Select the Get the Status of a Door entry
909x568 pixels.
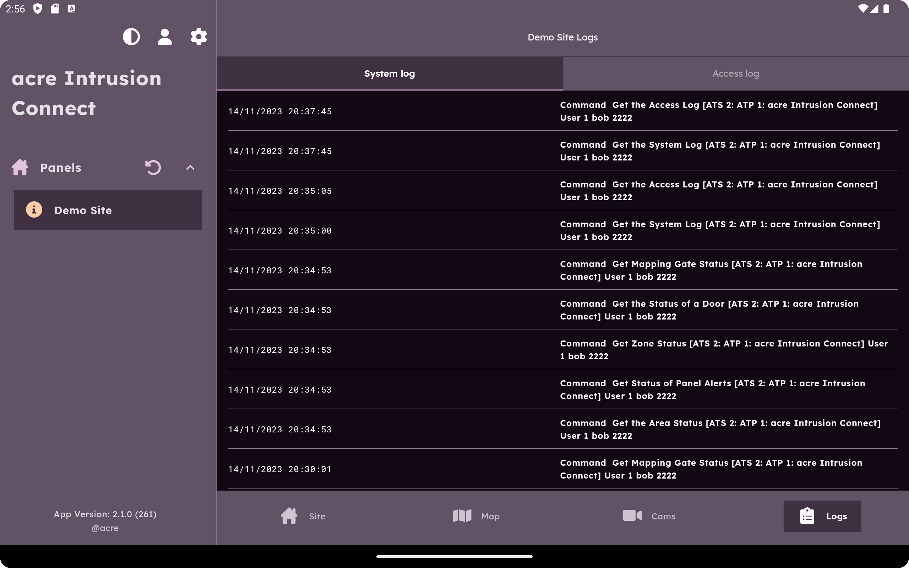(x=563, y=310)
